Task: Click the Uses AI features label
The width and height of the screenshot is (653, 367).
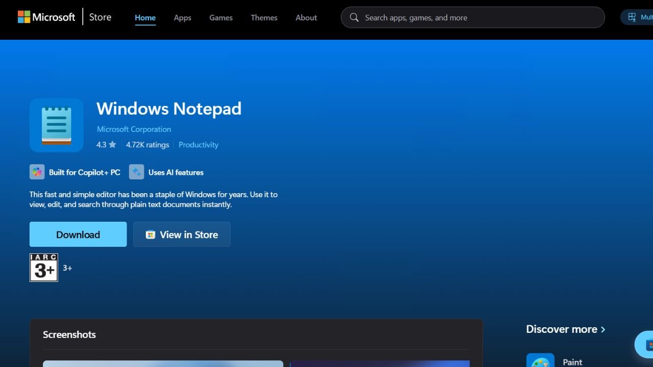Action: coord(176,172)
